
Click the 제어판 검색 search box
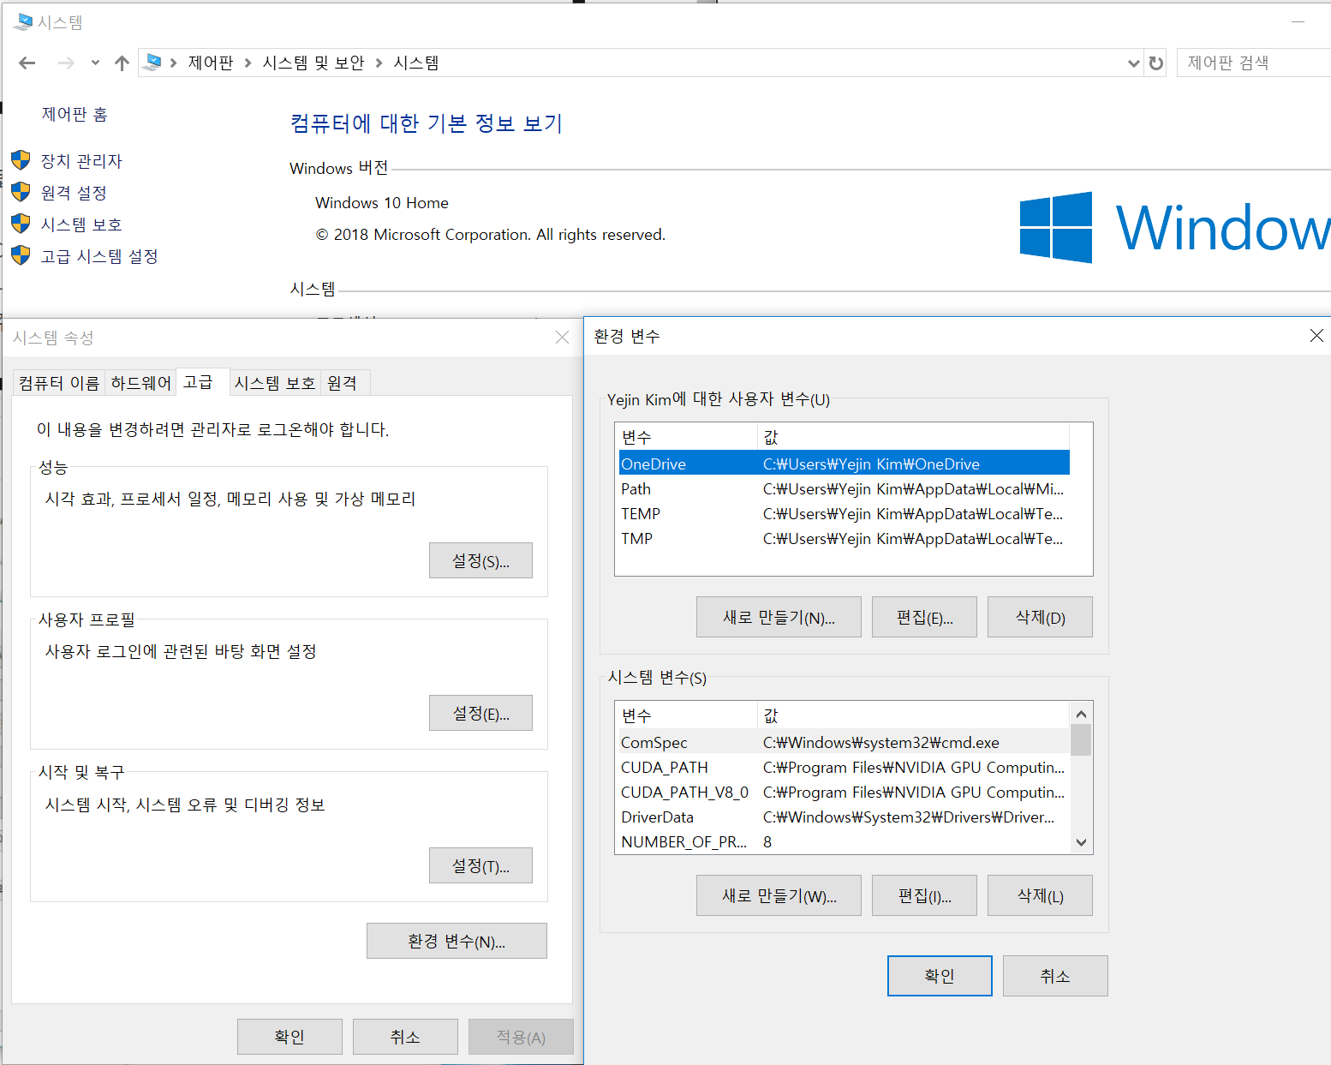(1254, 63)
